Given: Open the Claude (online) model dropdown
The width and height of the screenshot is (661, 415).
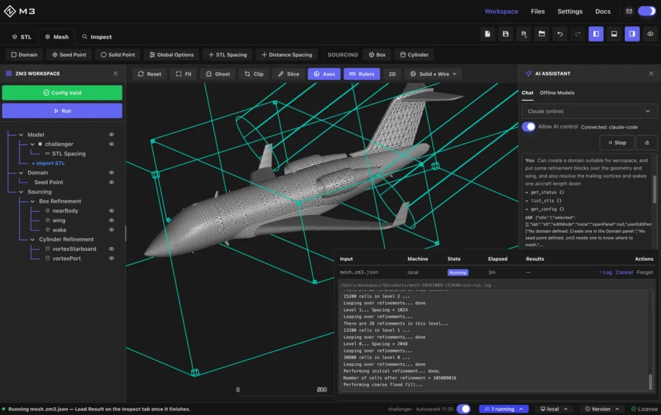Looking at the screenshot, I should (589, 111).
